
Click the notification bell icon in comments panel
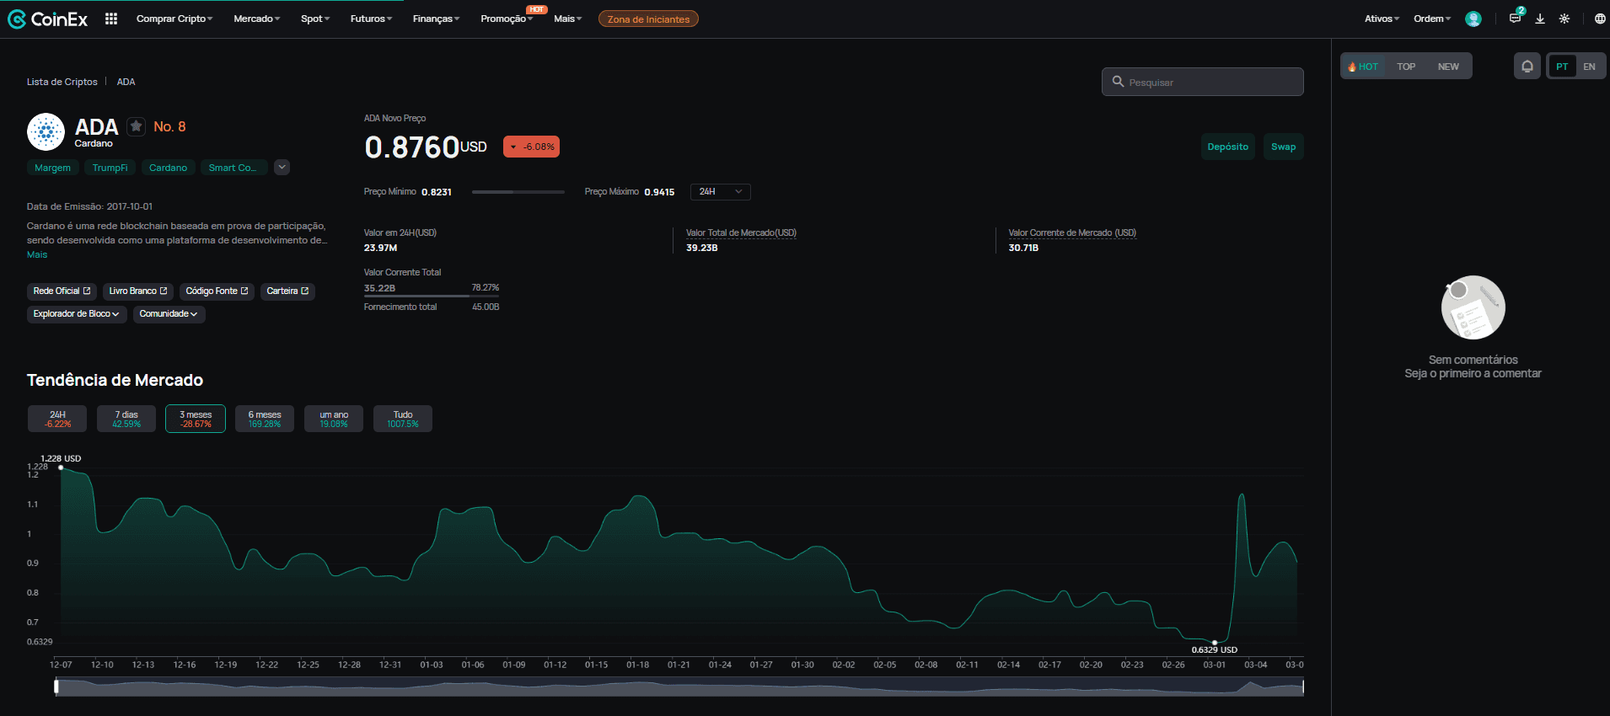coord(1527,67)
